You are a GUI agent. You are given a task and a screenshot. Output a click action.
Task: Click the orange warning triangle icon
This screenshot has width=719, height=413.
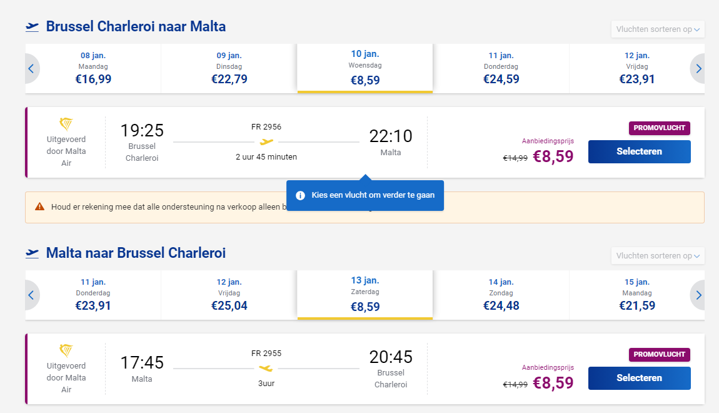(40, 206)
